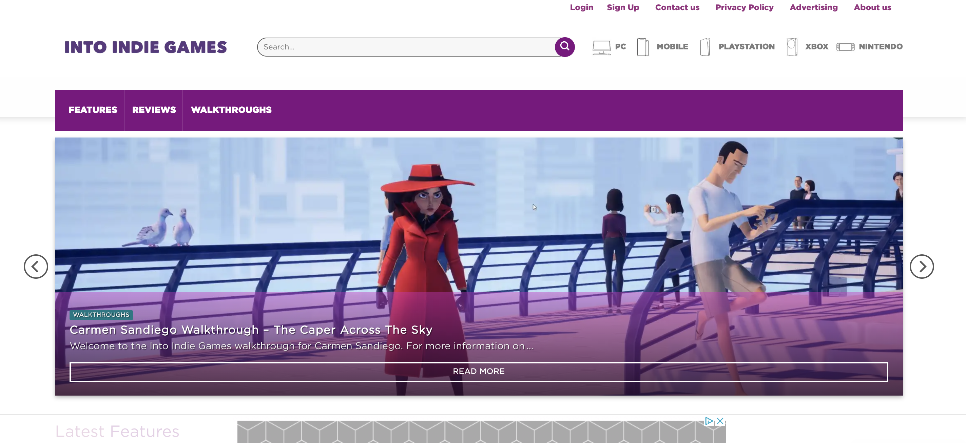This screenshot has height=443, width=966.
Task: Click the PC monitor icon
Action: [x=601, y=47]
